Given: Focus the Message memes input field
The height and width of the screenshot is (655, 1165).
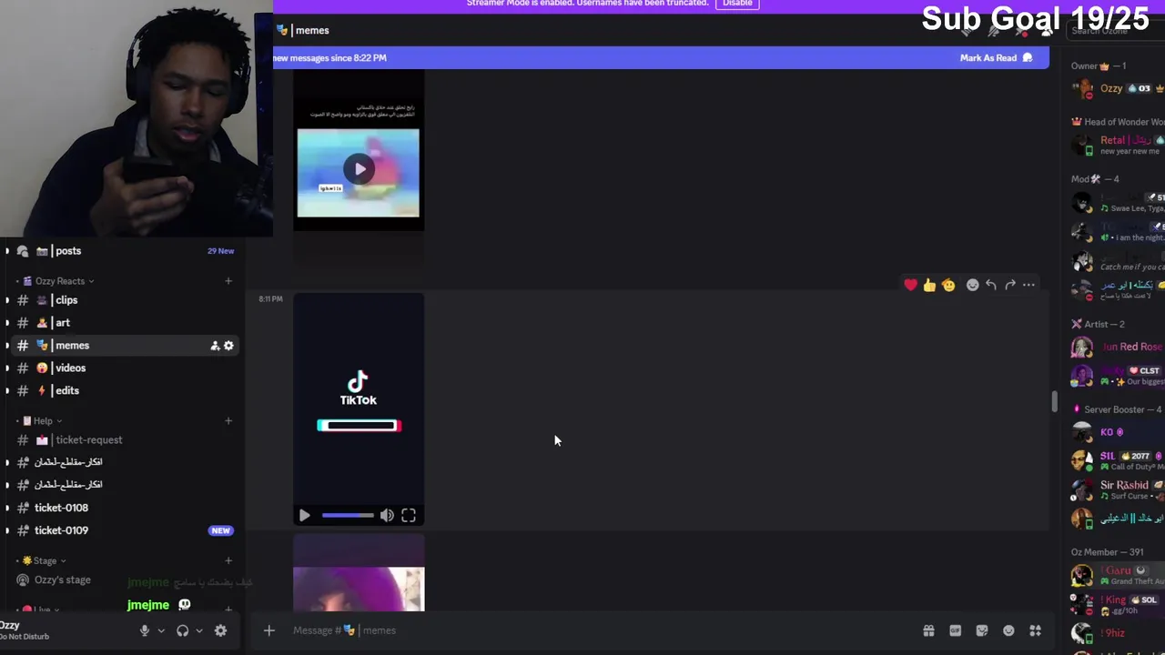Looking at the screenshot, I should [x=601, y=630].
